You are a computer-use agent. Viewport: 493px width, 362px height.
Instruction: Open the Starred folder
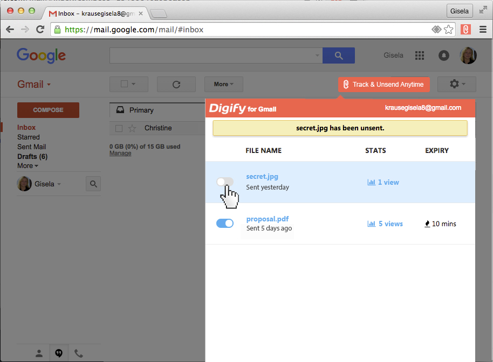[28, 137]
